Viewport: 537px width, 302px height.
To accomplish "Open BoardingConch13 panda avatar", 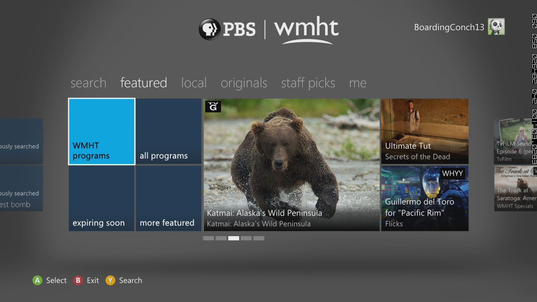I will coord(496,26).
